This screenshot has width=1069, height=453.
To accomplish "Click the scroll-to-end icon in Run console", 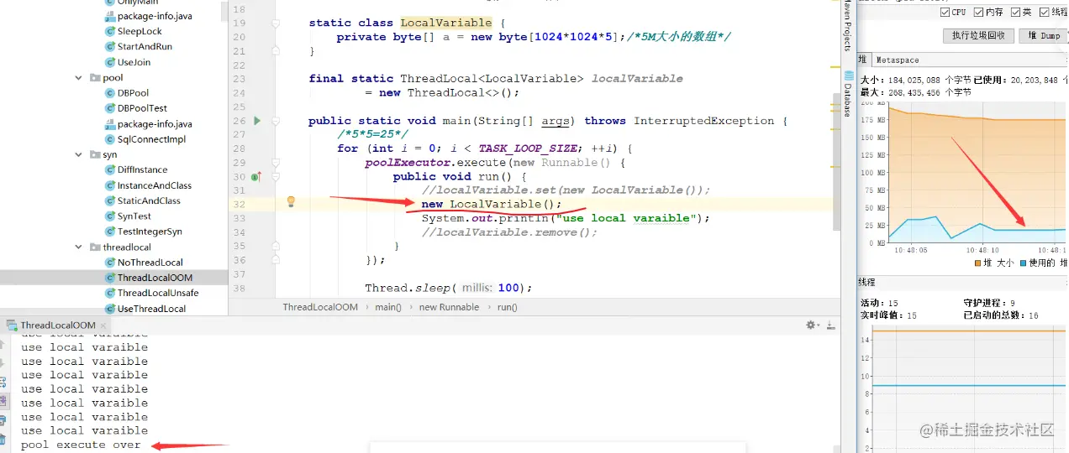I will click(3, 402).
